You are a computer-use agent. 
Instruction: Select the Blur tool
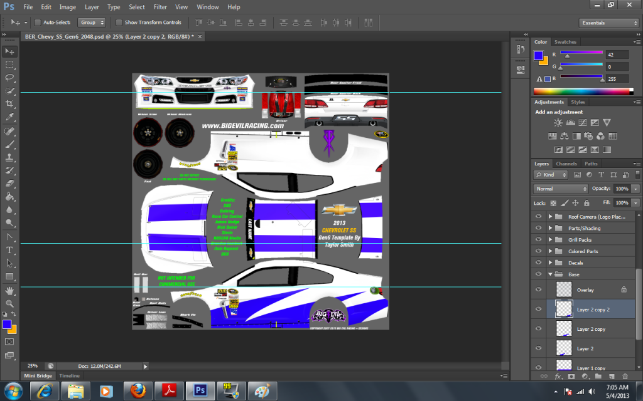pos(9,210)
